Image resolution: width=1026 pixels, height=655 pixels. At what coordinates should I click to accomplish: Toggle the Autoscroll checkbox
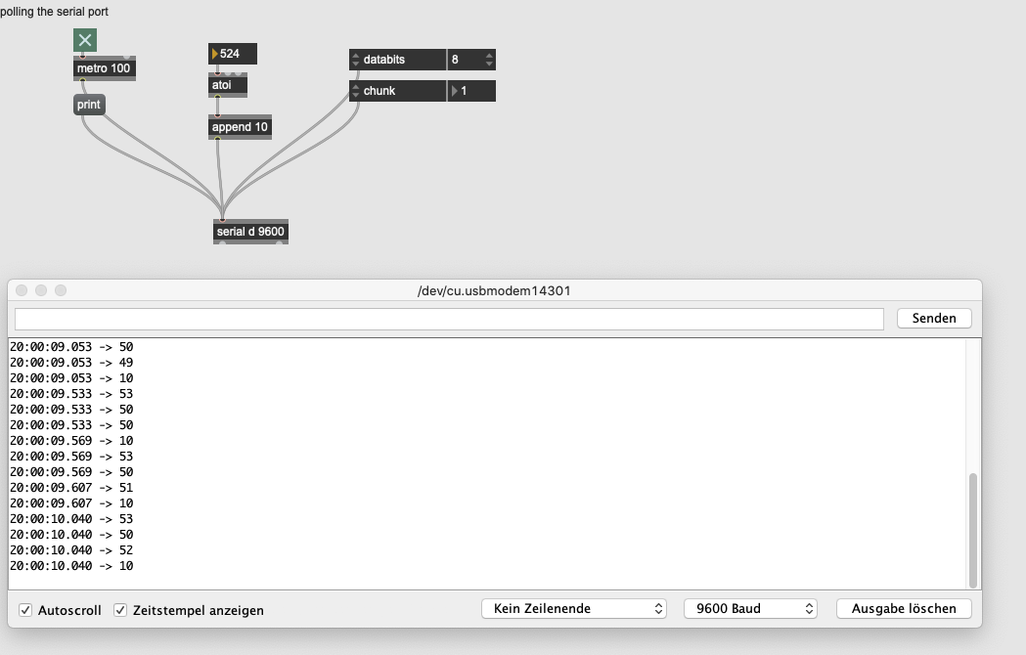pos(25,610)
